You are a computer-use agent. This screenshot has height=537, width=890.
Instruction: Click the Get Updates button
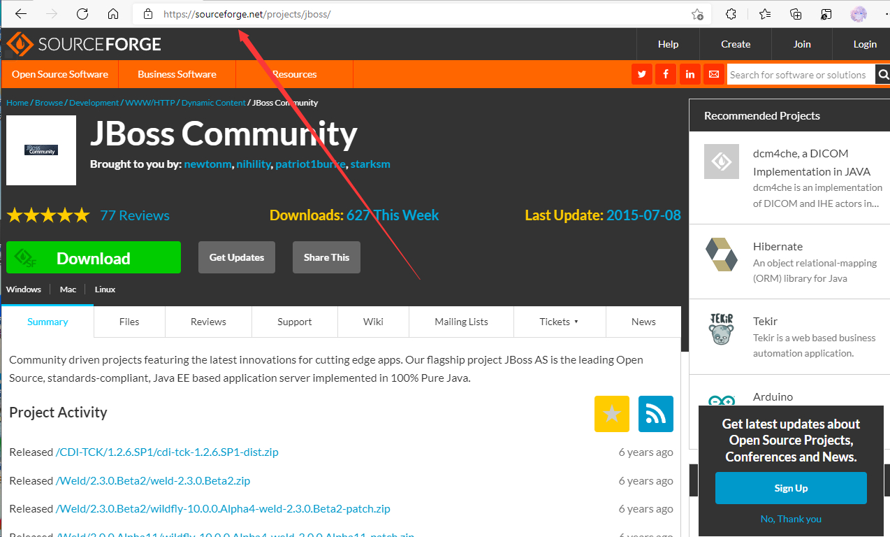point(237,257)
